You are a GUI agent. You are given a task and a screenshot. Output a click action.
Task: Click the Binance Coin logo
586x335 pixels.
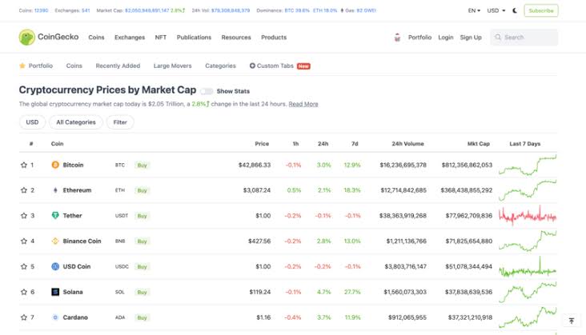pyautogui.click(x=55, y=241)
